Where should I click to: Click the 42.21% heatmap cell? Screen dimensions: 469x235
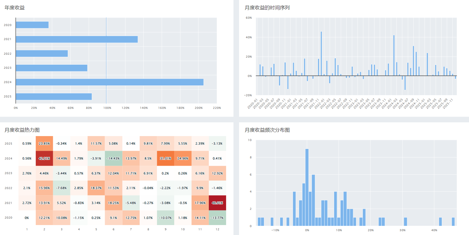coord(44,158)
